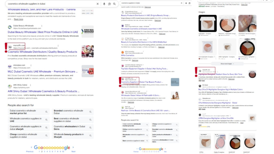Go to Next page in the left results pagination
The height and width of the screenshot is (154, 274).
point(73,151)
